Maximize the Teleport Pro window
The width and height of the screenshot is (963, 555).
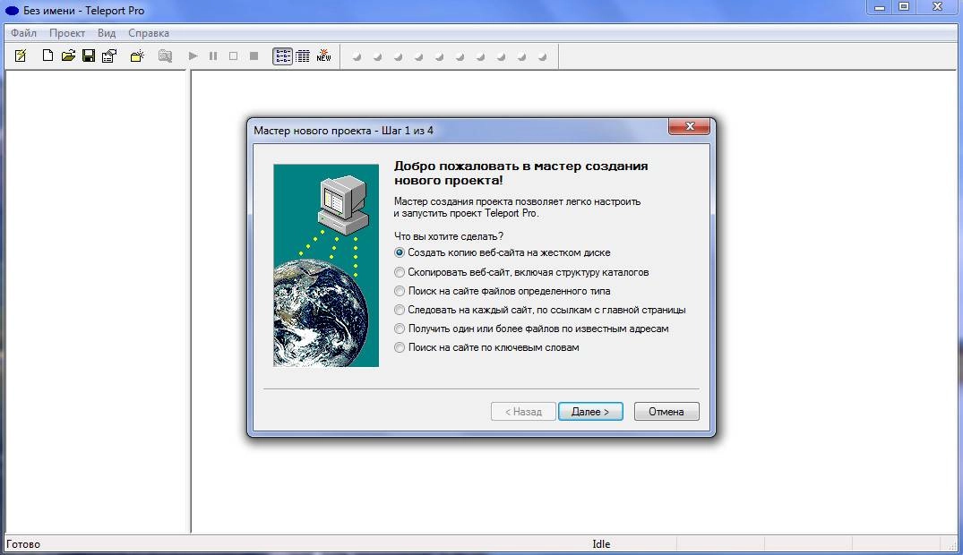coord(904,7)
